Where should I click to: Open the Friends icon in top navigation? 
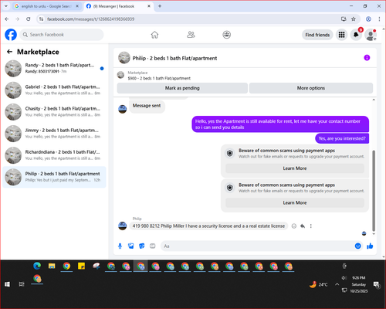(x=191, y=35)
